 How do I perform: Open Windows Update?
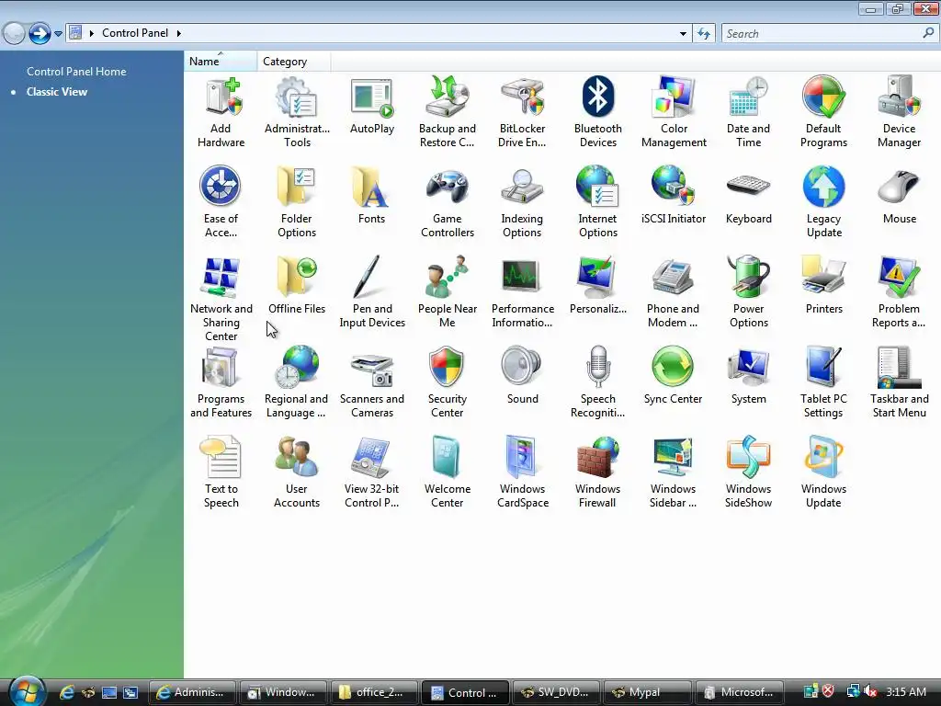coord(824,473)
